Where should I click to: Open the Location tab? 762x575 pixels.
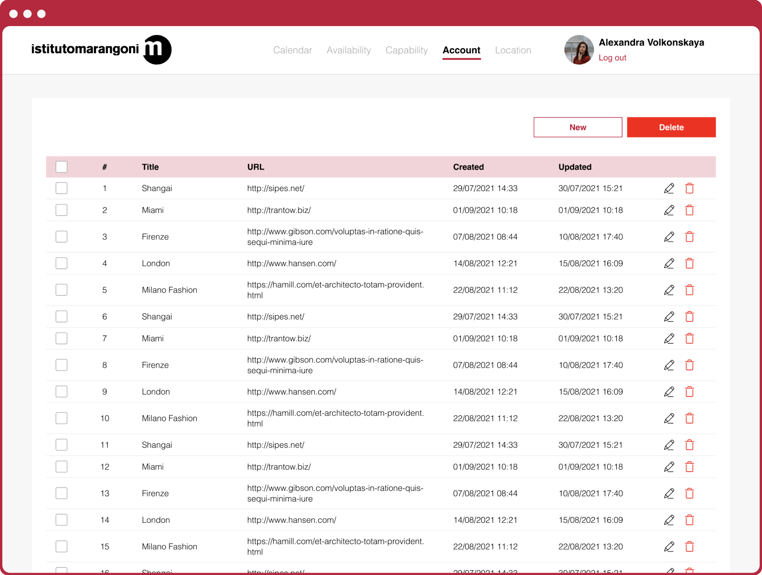(513, 50)
